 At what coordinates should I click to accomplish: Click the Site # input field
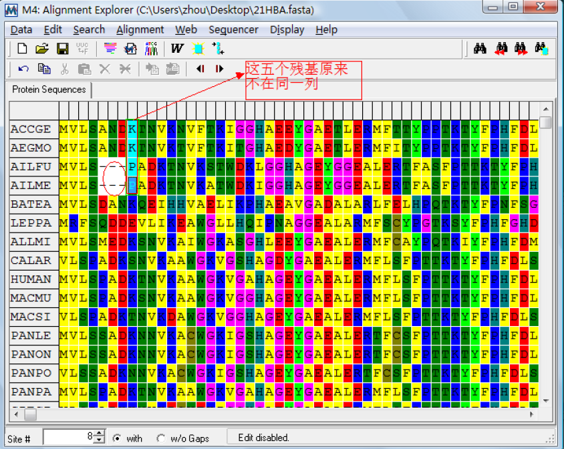(69, 437)
